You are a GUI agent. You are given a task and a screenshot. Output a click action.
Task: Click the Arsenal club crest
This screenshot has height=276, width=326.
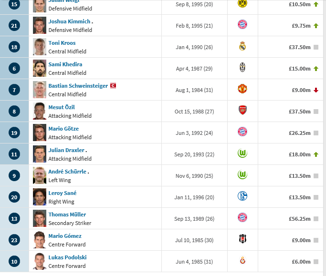[x=242, y=111]
